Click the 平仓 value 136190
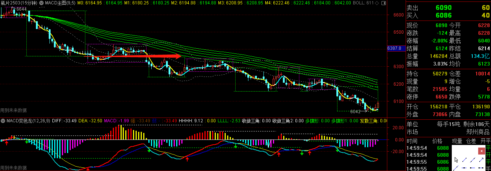The width and height of the screenshot is (491, 171). coord(481,107)
